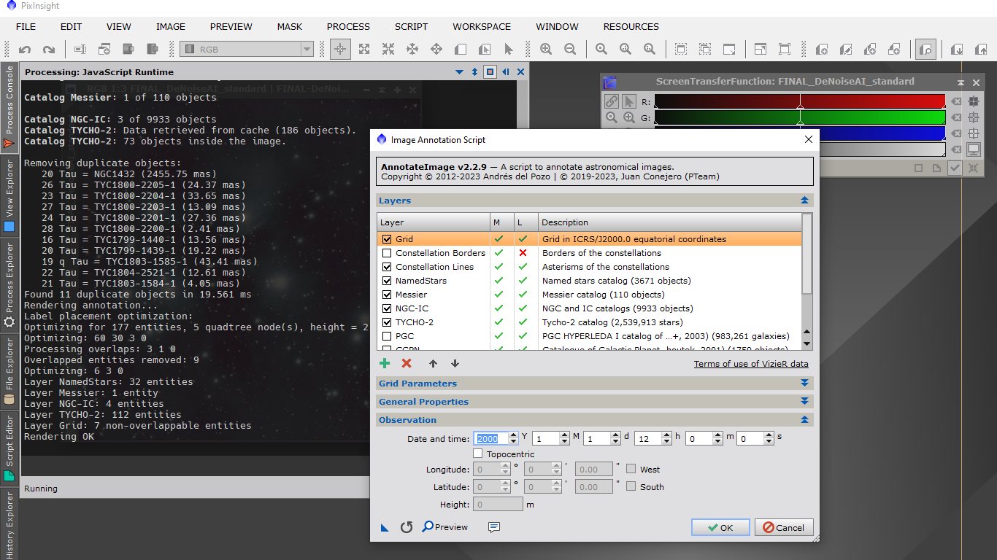Click the green channel STF slider bar
Screen dimensions: 997x560
(x=800, y=117)
